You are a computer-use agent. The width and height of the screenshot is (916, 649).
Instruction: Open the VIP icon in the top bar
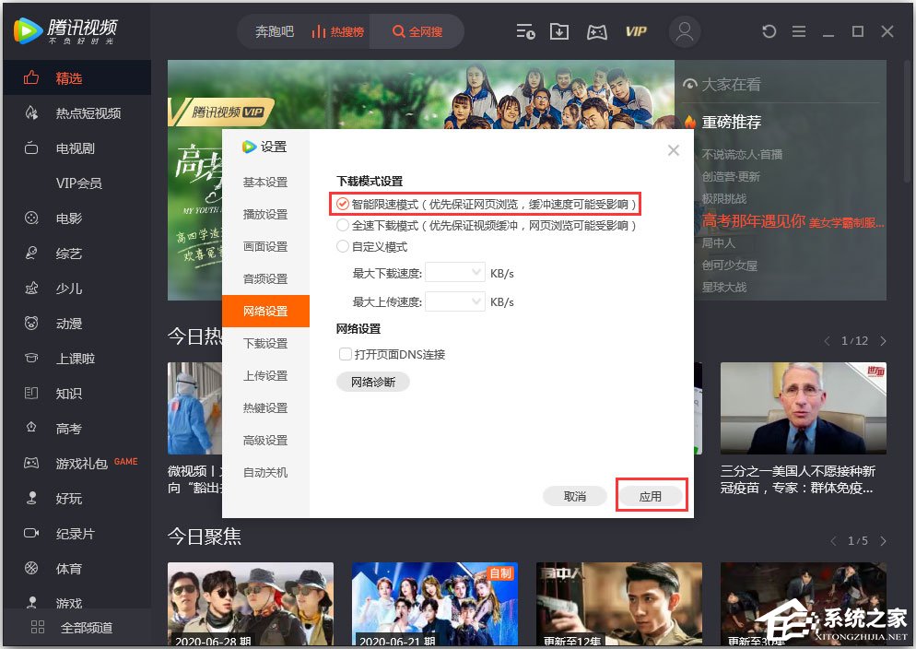point(635,30)
